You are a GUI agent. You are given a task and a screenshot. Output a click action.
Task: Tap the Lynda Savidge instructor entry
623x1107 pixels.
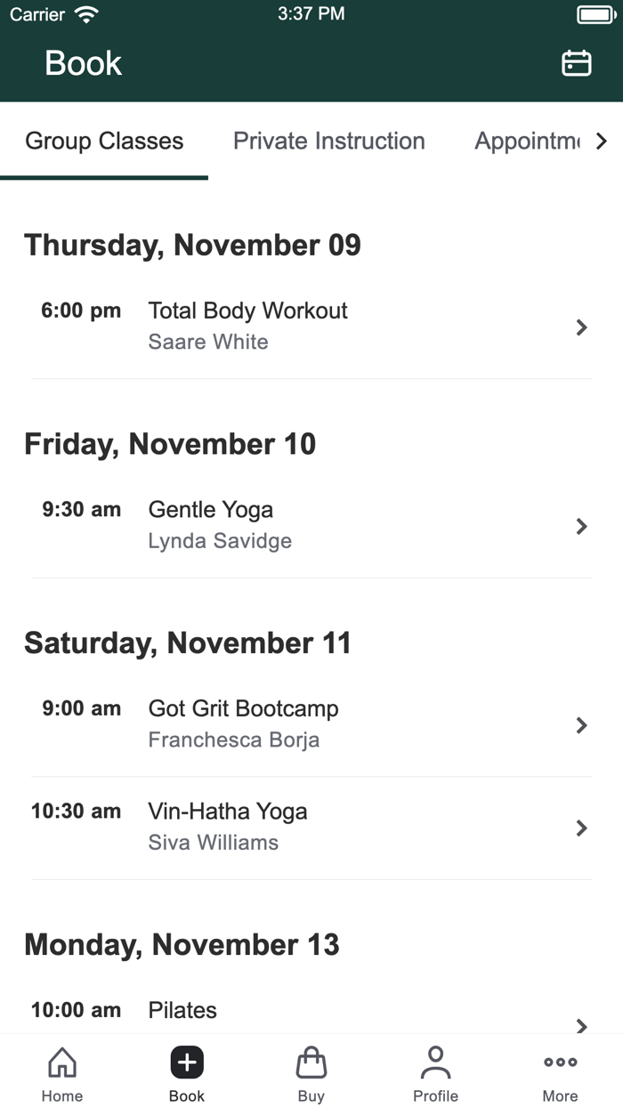(220, 541)
